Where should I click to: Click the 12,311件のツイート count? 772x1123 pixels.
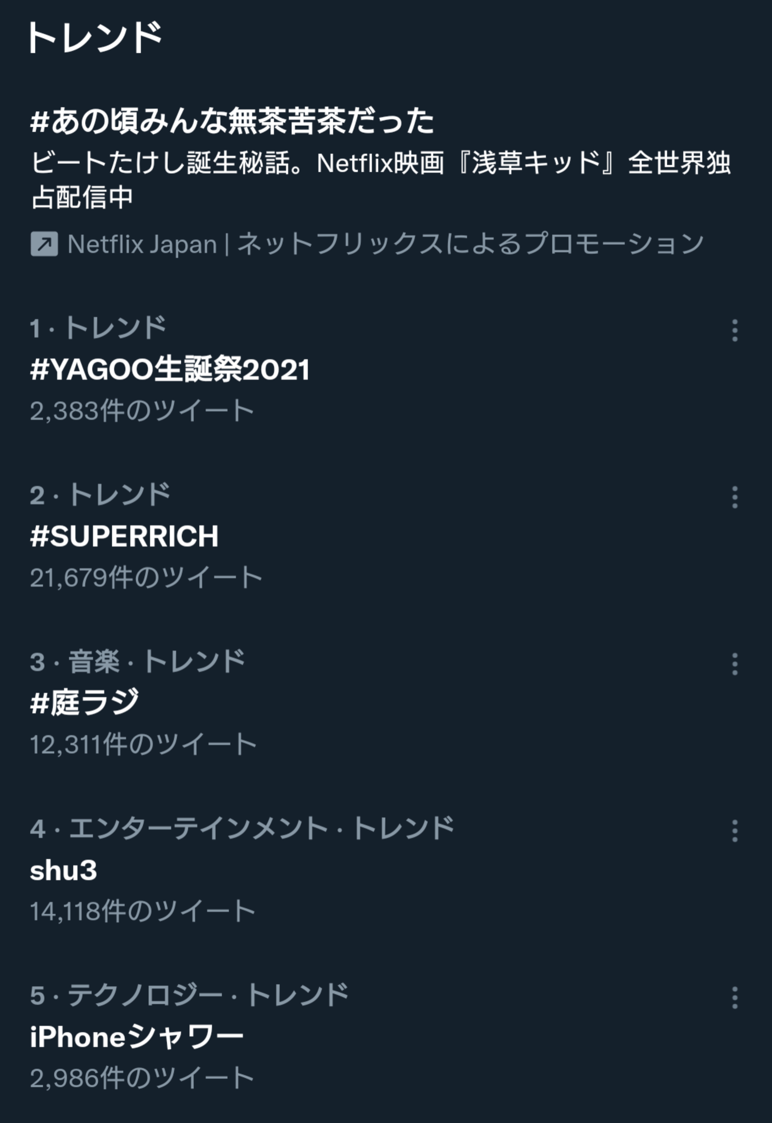pyautogui.click(x=143, y=744)
